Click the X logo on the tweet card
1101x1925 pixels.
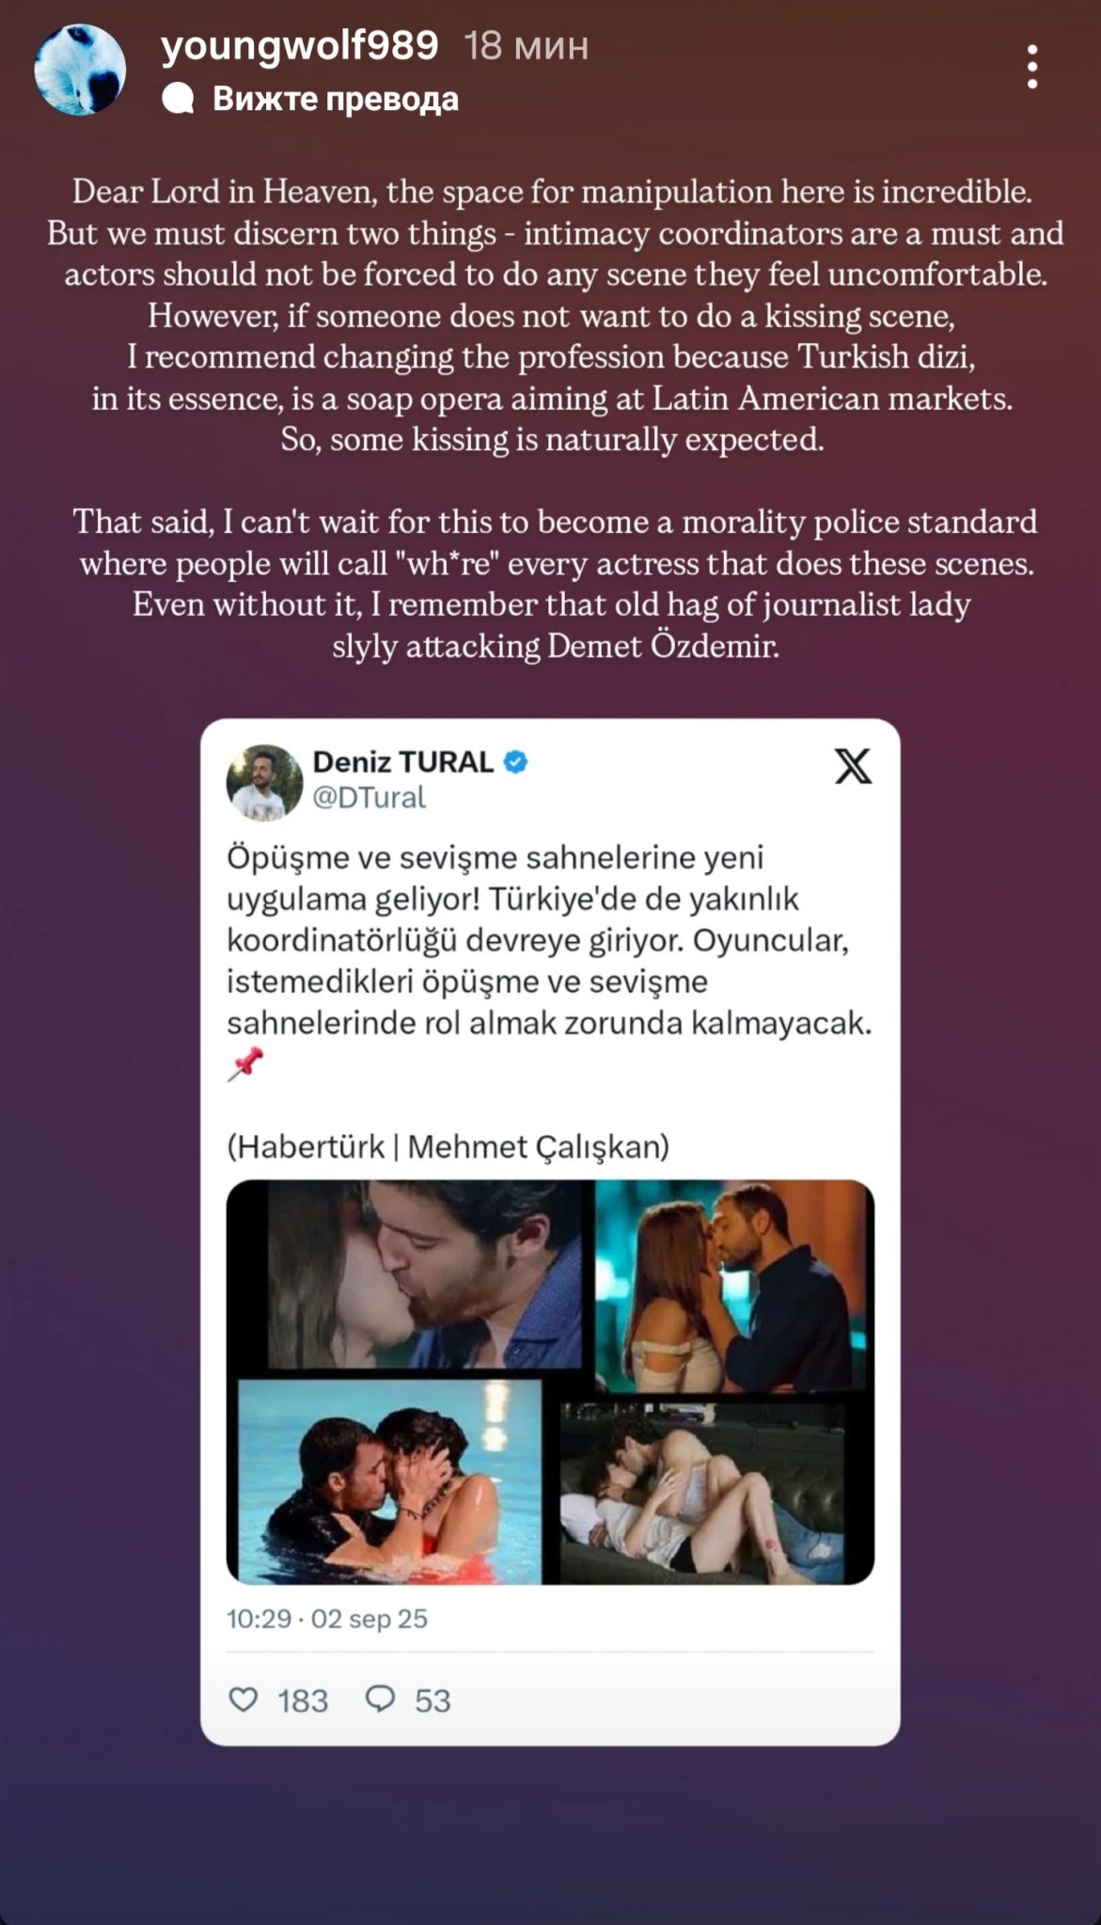point(853,767)
